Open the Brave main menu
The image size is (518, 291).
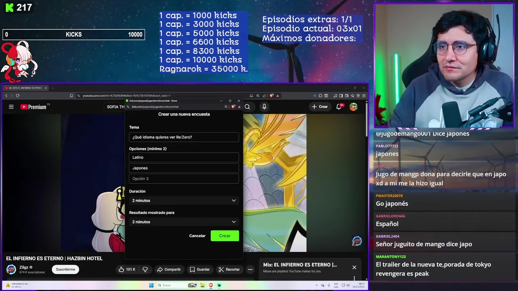click(x=364, y=96)
